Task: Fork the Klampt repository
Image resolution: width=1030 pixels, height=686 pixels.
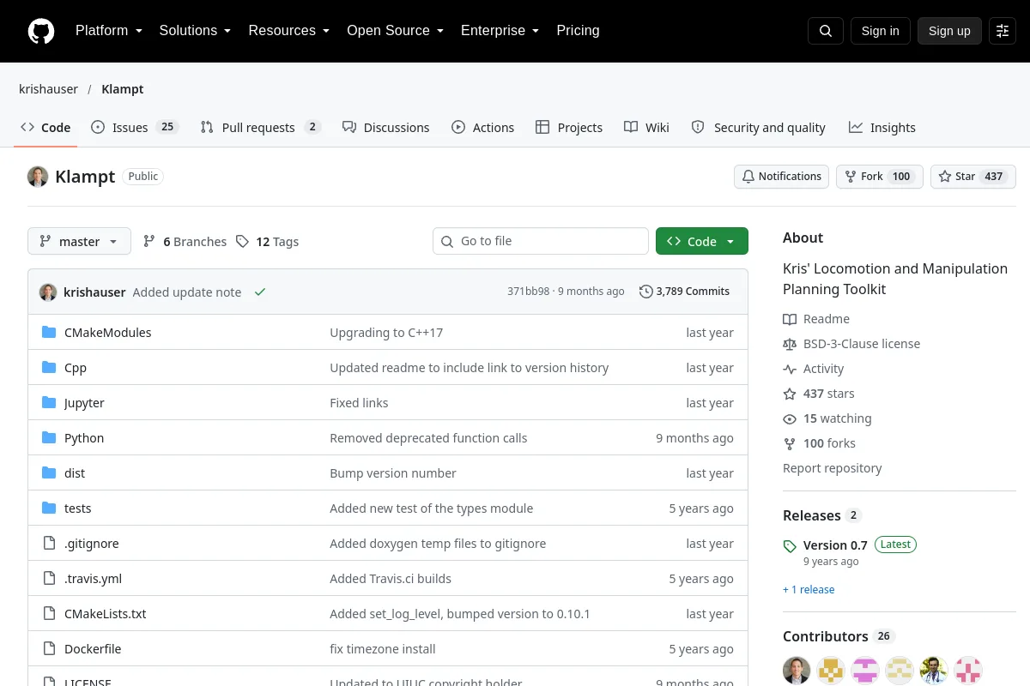Action: tap(879, 177)
